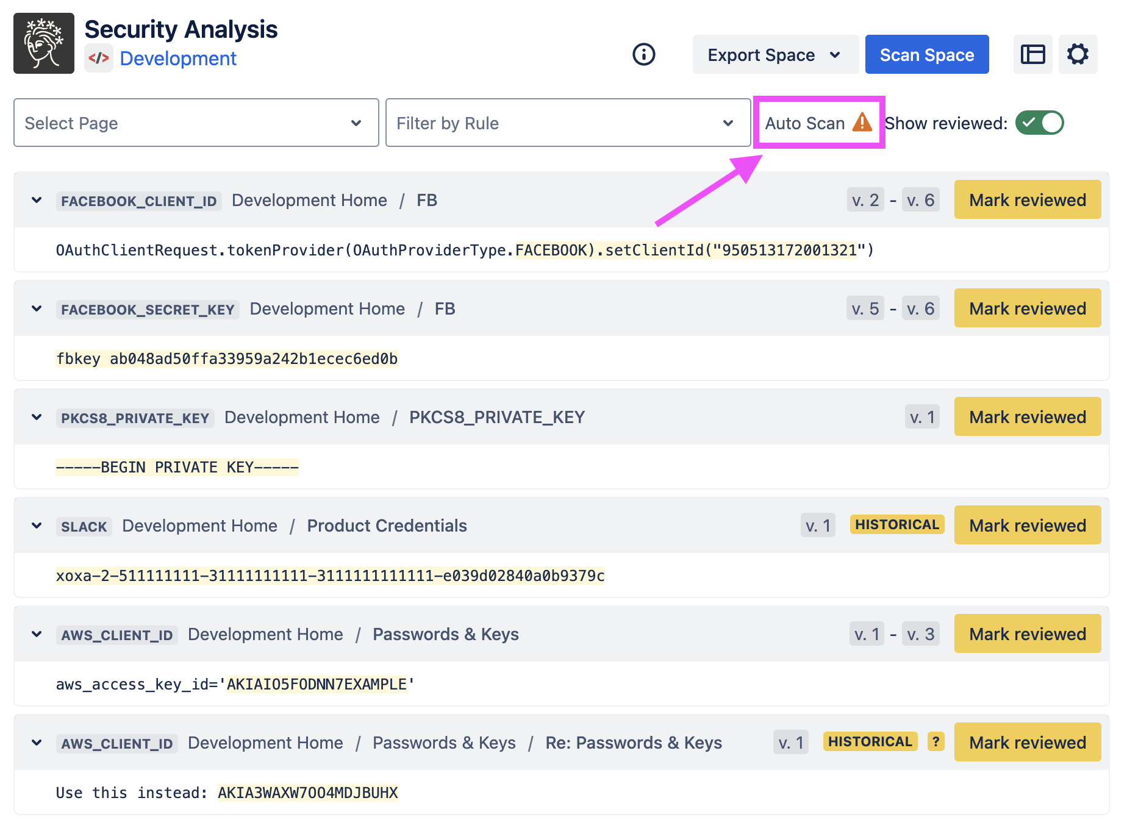
Task: Collapse the PKCS8_PRIVATE_KEY finding row
Action: (x=37, y=417)
